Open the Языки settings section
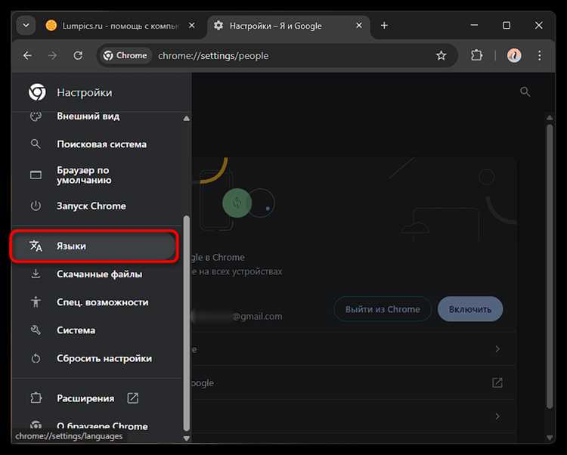567x455 pixels. [x=94, y=246]
